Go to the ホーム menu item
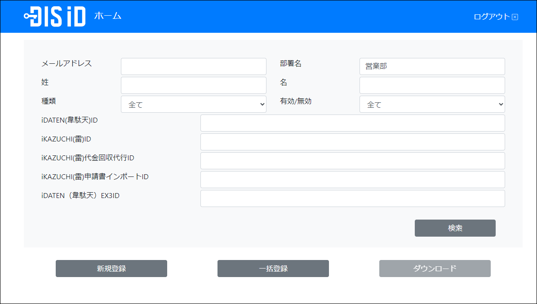This screenshot has height=304, width=537. [108, 16]
